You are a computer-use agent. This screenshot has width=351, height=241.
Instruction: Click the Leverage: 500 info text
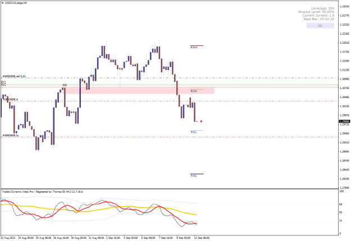(x=322, y=8)
